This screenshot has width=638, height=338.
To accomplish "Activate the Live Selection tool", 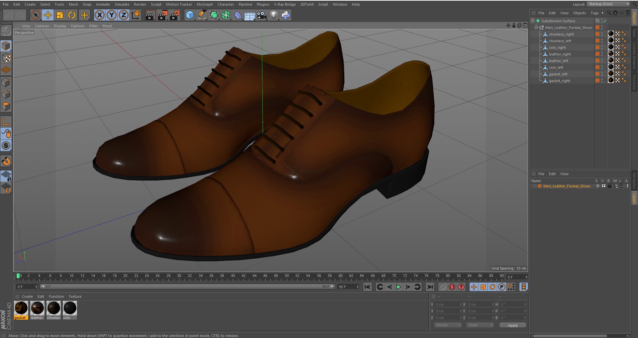I will 36,15.
